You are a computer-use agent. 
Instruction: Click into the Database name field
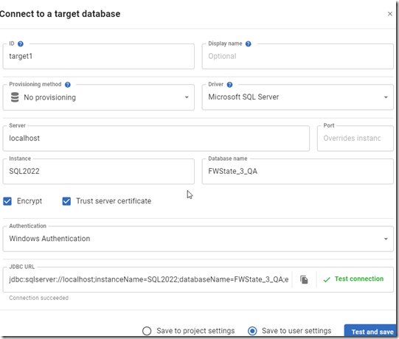pyautogui.click(x=298, y=172)
